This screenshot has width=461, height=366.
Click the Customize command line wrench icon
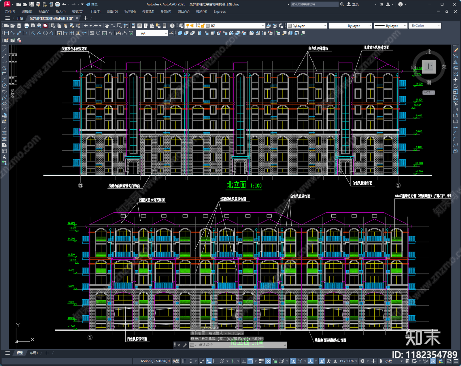coord(185,345)
